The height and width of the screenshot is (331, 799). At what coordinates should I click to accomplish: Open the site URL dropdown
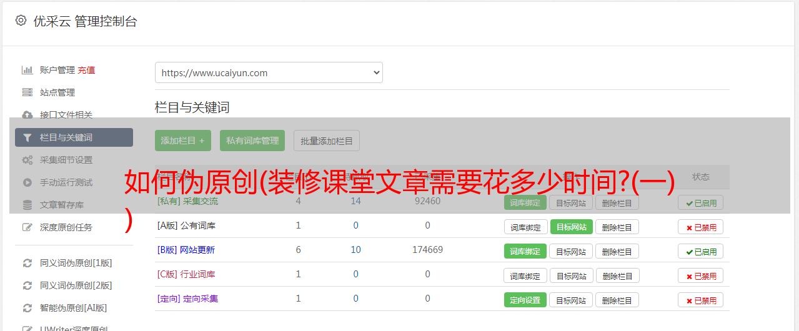pyautogui.click(x=269, y=72)
